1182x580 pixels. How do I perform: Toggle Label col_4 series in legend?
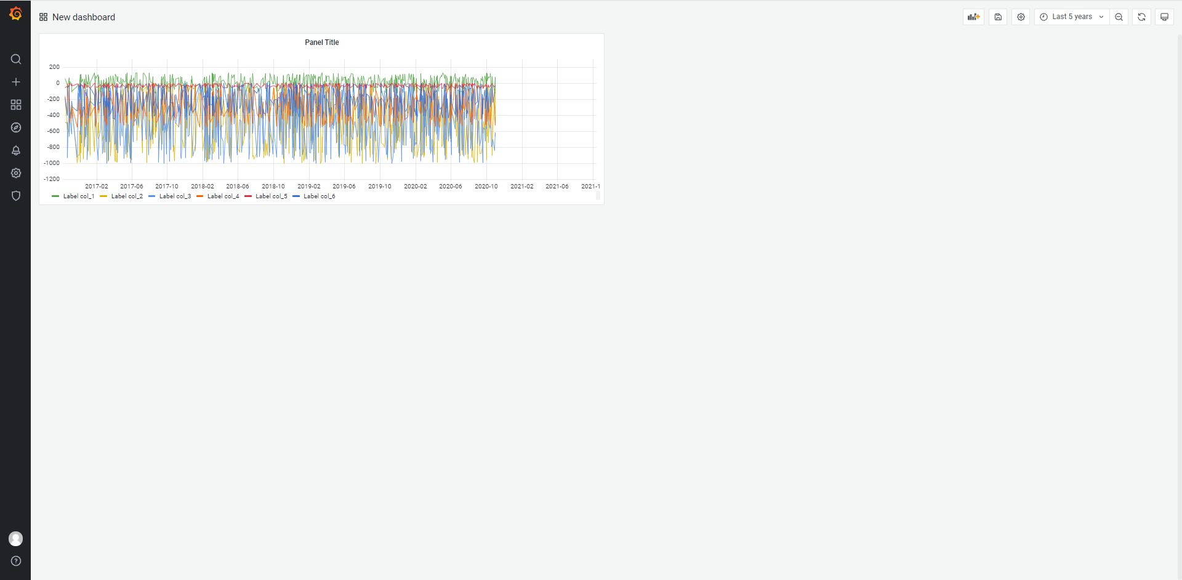click(223, 196)
